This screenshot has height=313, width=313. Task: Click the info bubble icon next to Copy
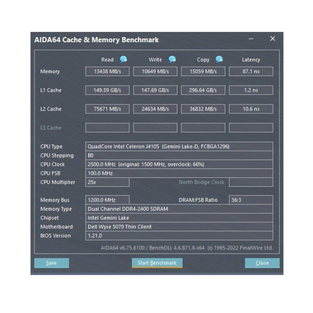[x=219, y=59]
